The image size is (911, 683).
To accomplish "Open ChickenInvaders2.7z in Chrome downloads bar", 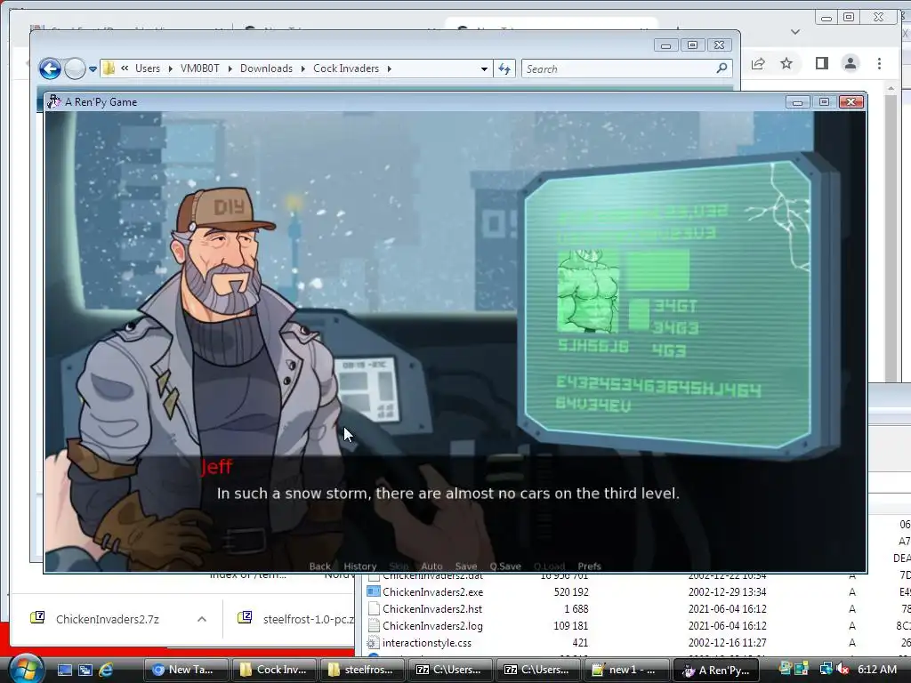I will click(x=107, y=619).
